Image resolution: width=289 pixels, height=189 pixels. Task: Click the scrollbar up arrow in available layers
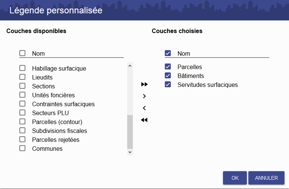[x=130, y=66]
